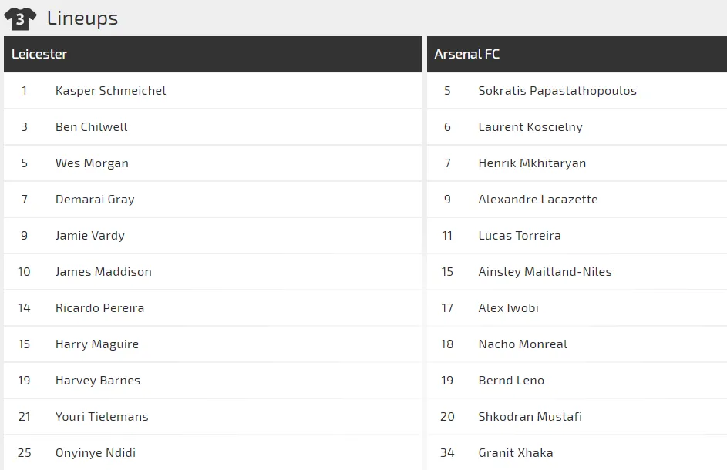Open Jamie Vardy's profile
The image size is (727, 470).
(x=89, y=236)
